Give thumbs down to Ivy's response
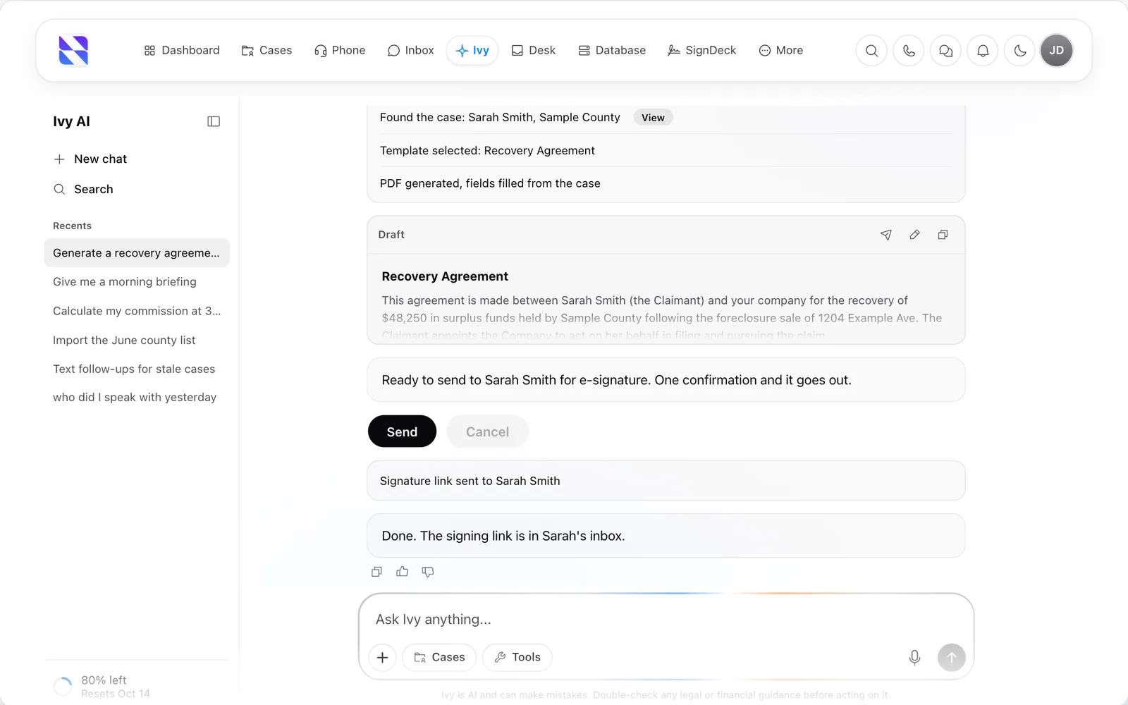The height and width of the screenshot is (705, 1128). point(427,572)
